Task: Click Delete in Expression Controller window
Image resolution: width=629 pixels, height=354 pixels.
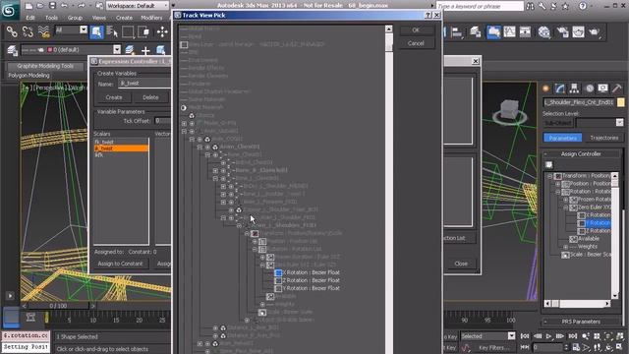Action: pos(150,97)
